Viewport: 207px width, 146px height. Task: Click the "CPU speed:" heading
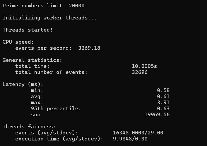(x=18, y=42)
